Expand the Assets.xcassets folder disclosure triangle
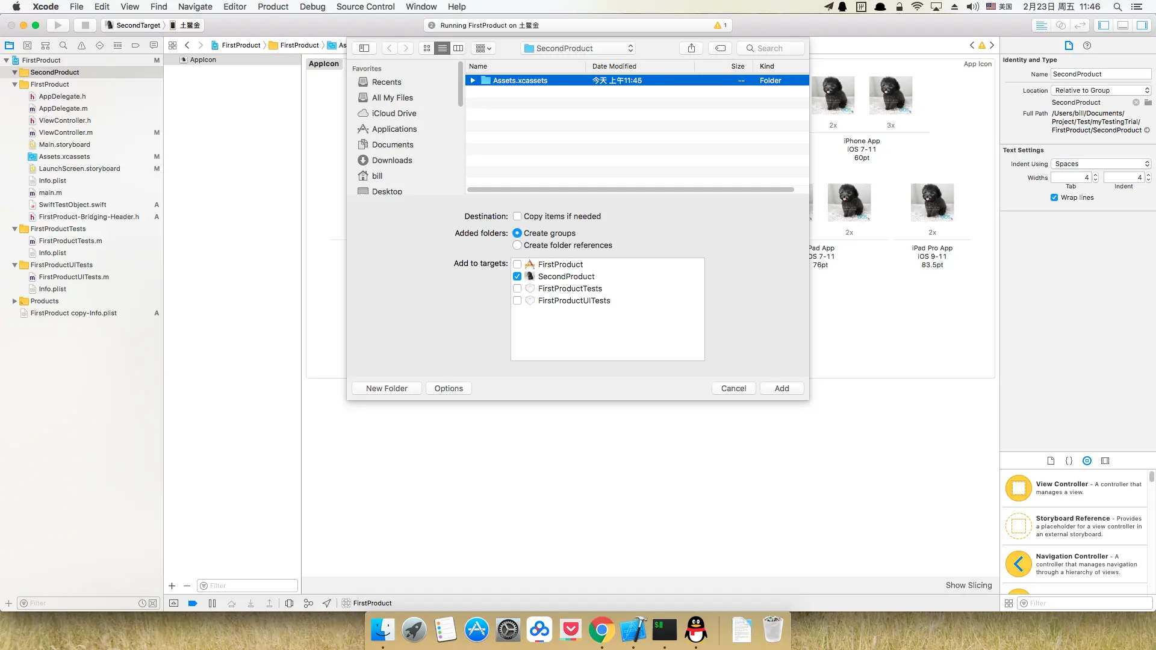This screenshot has height=650, width=1156. pos(473,81)
